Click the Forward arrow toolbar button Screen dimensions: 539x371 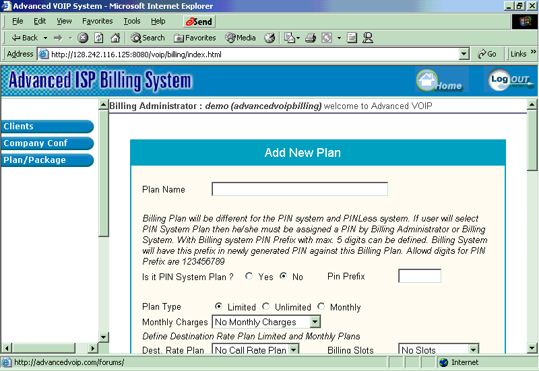coord(58,38)
